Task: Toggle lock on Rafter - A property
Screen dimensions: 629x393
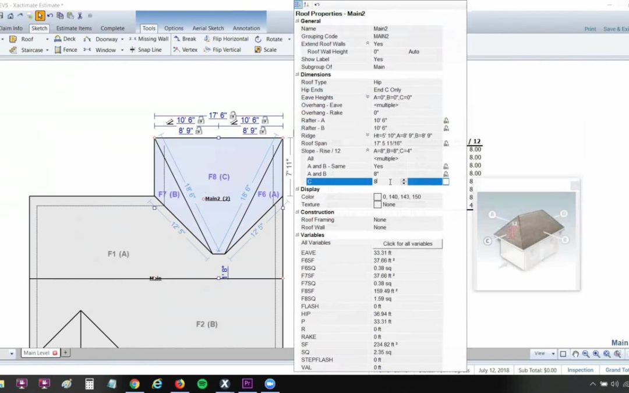Action: click(446, 121)
